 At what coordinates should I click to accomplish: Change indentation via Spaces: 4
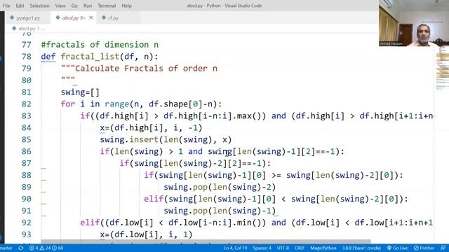coord(262,248)
